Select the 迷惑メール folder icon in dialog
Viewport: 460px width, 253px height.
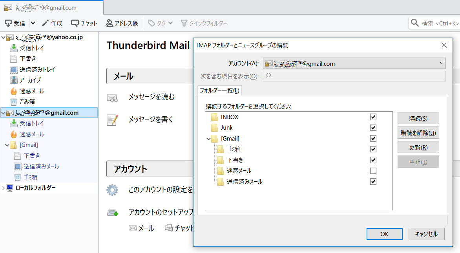(220, 171)
